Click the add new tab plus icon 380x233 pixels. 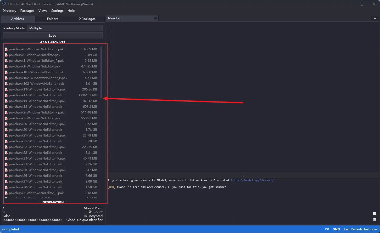(x=375, y=18)
